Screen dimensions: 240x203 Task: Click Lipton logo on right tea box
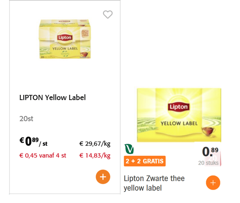tap(178, 107)
